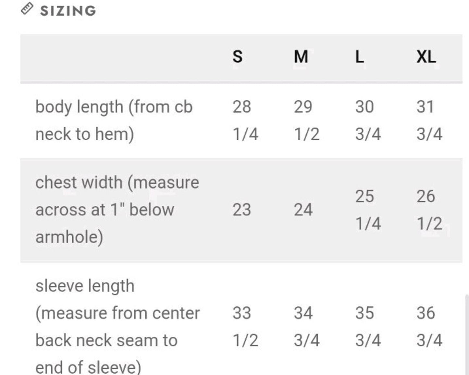Click the 30 3/4 body length value
This screenshot has width=469, height=375.
368,120
